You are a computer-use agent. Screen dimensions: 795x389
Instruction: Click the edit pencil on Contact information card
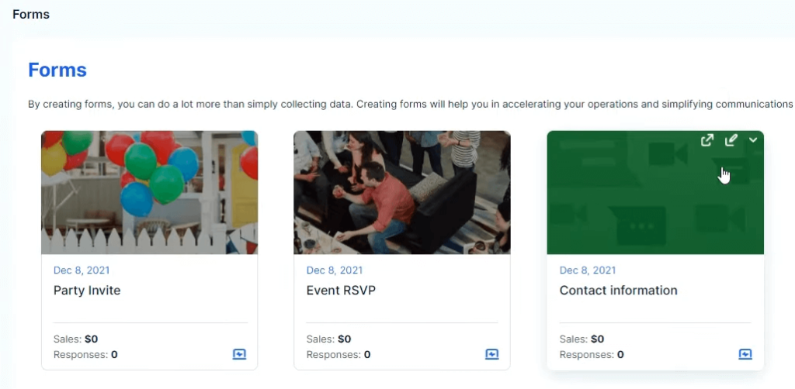[x=731, y=140]
